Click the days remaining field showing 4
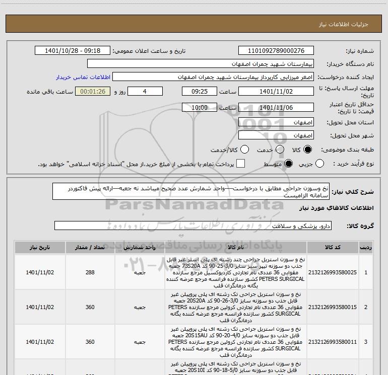Screen dimensions: 388x375 coord(145,91)
